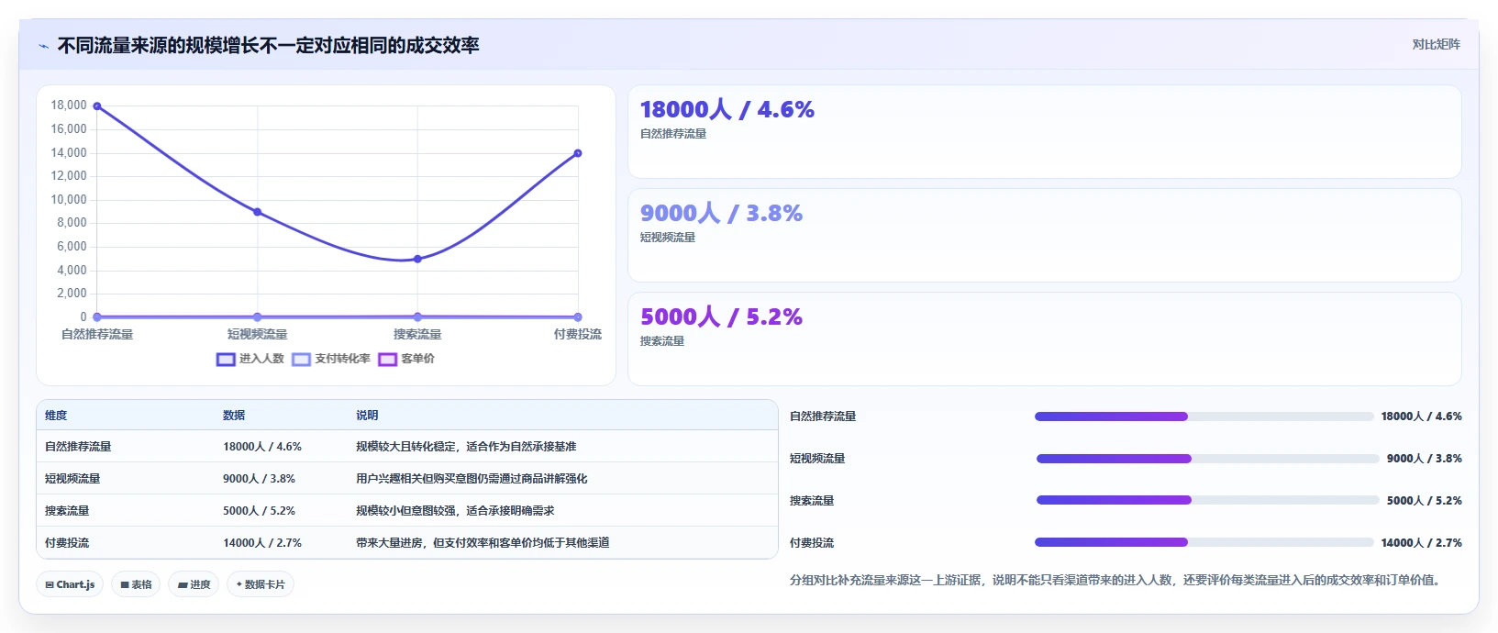
Task: Toggle the 客单价 legend series
Action: pos(406,359)
